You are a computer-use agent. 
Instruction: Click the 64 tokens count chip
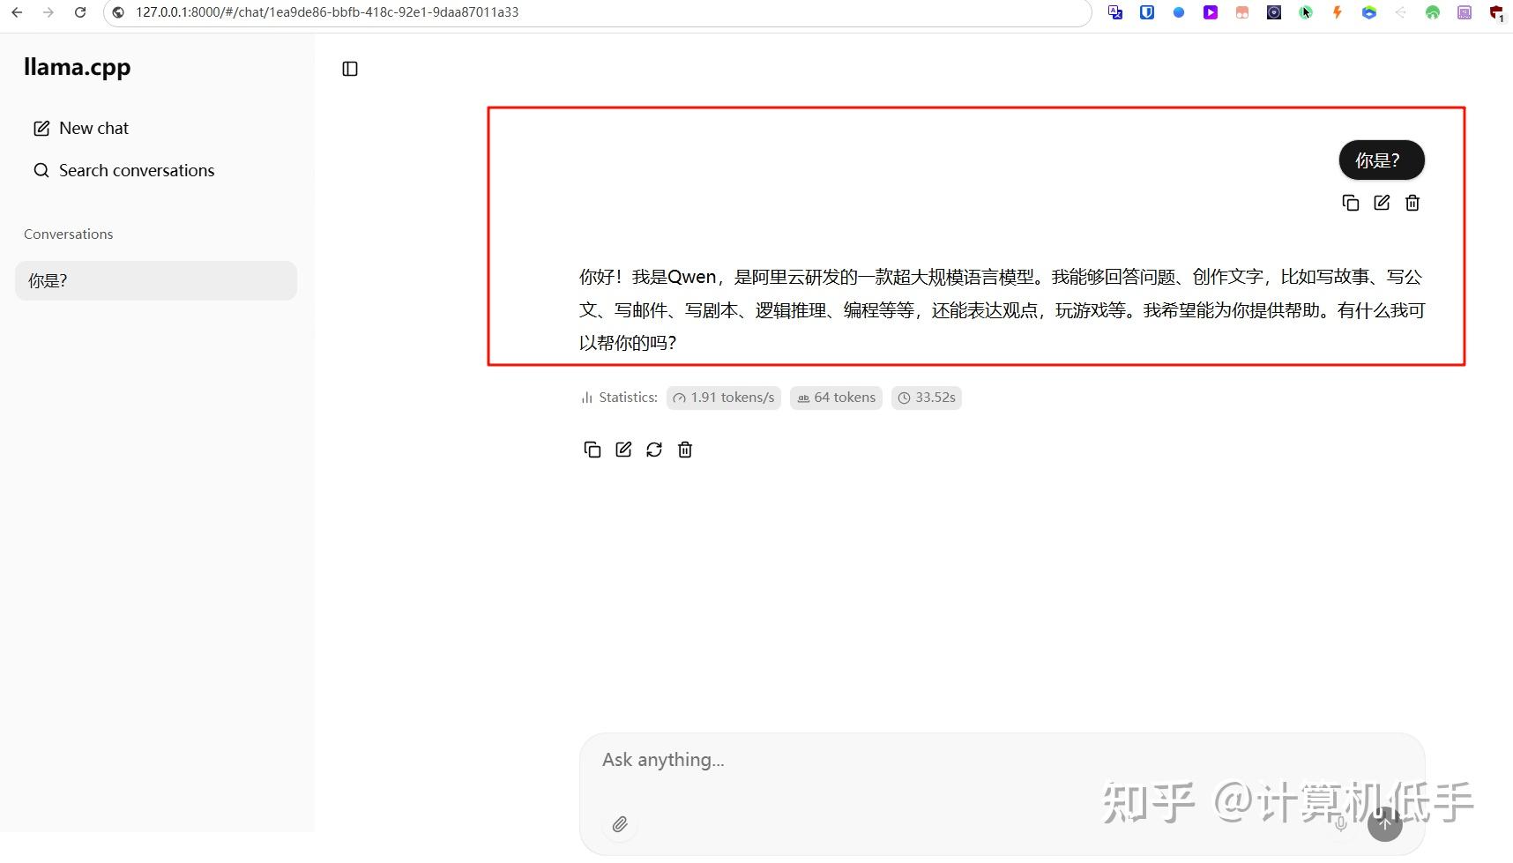[835, 398]
